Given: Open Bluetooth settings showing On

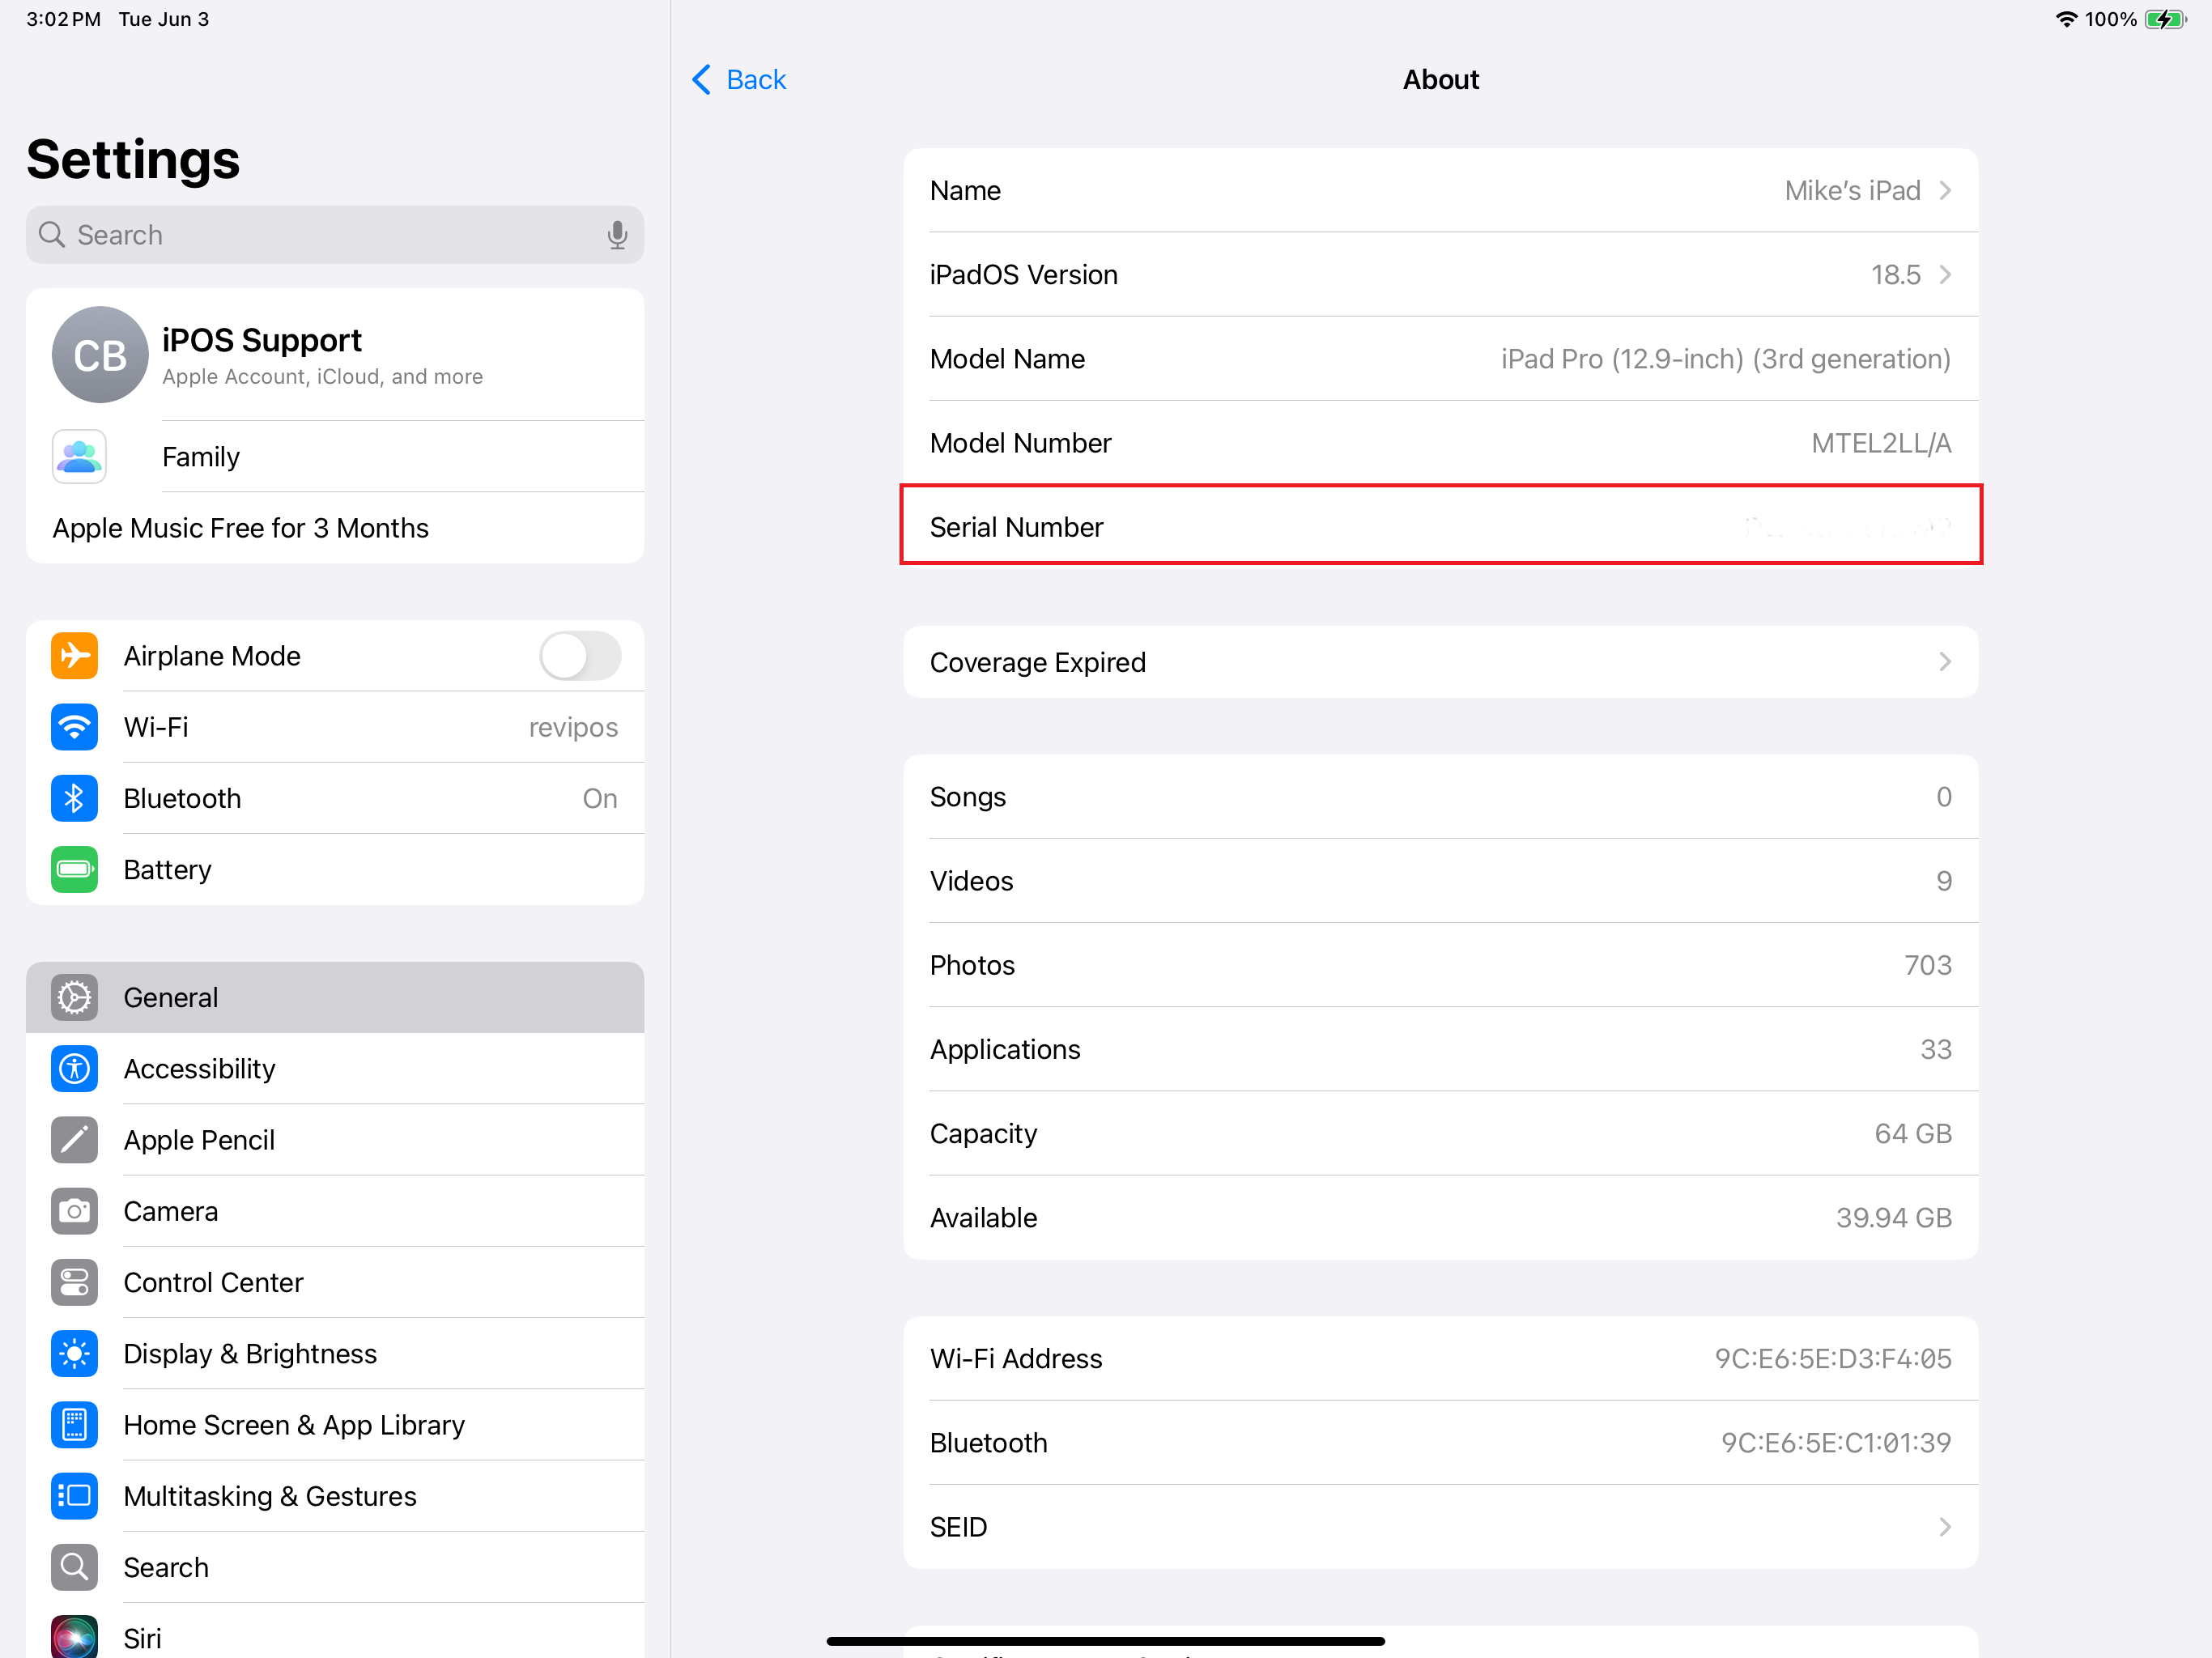Looking at the screenshot, I should pos(335,798).
